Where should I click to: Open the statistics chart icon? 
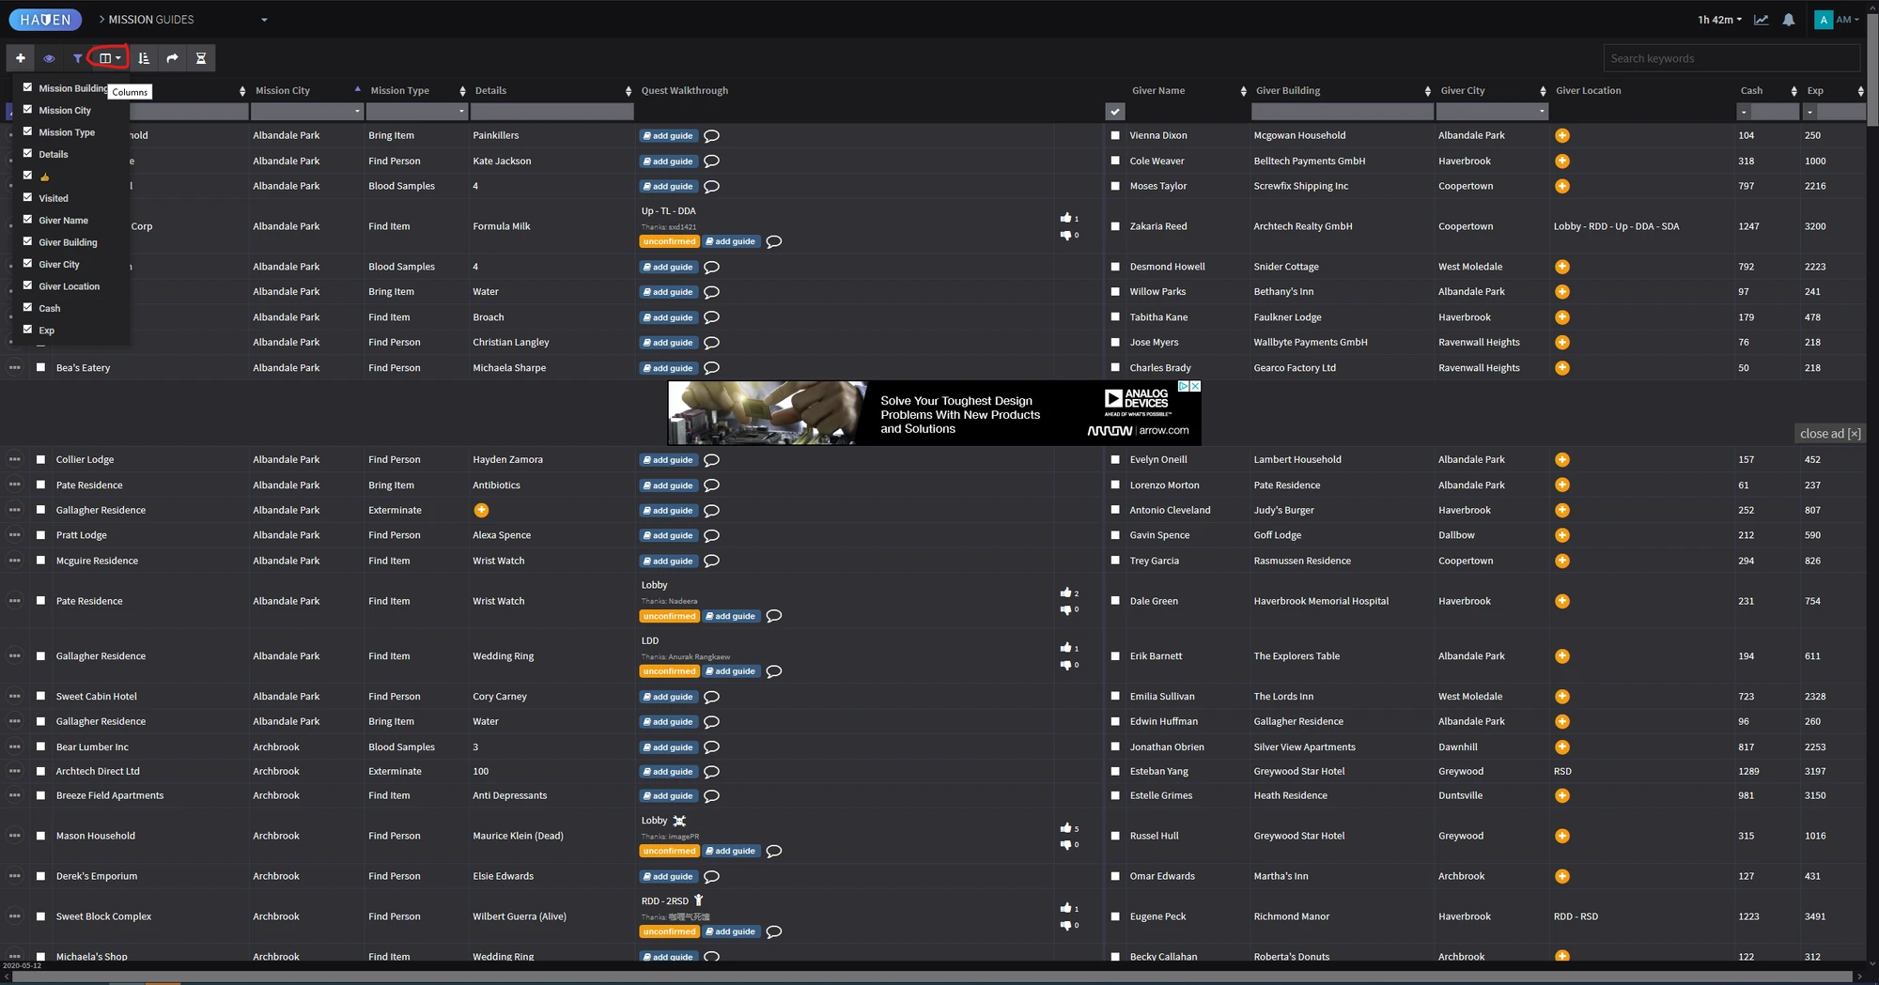coord(1761,19)
